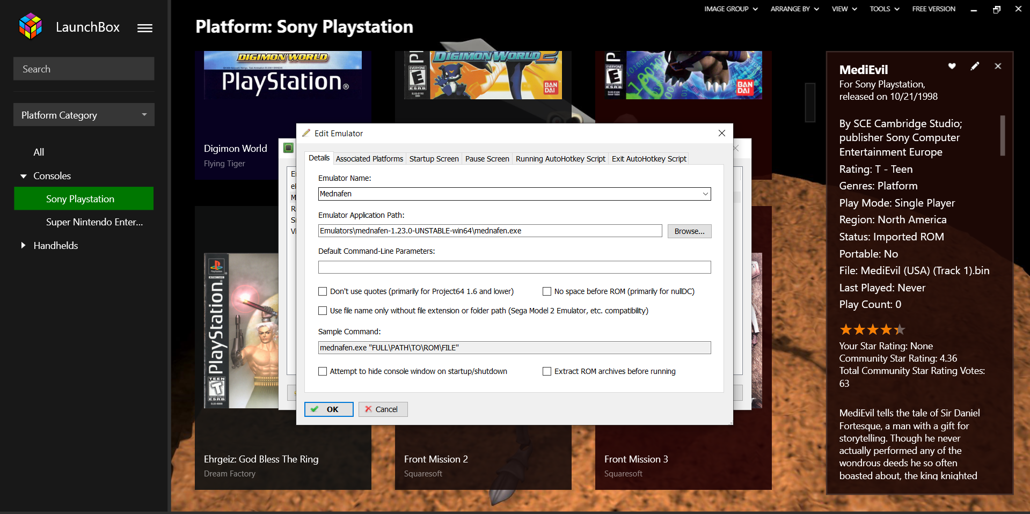The width and height of the screenshot is (1030, 514).
Task: Click the Sample Command field
Action: click(x=515, y=348)
